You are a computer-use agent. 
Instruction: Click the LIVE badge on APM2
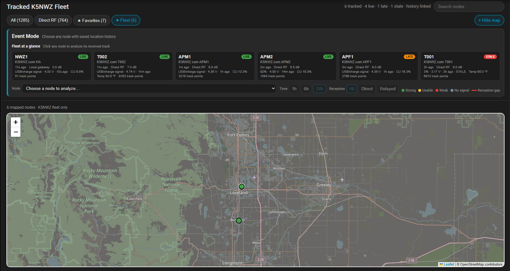pos(328,57)
